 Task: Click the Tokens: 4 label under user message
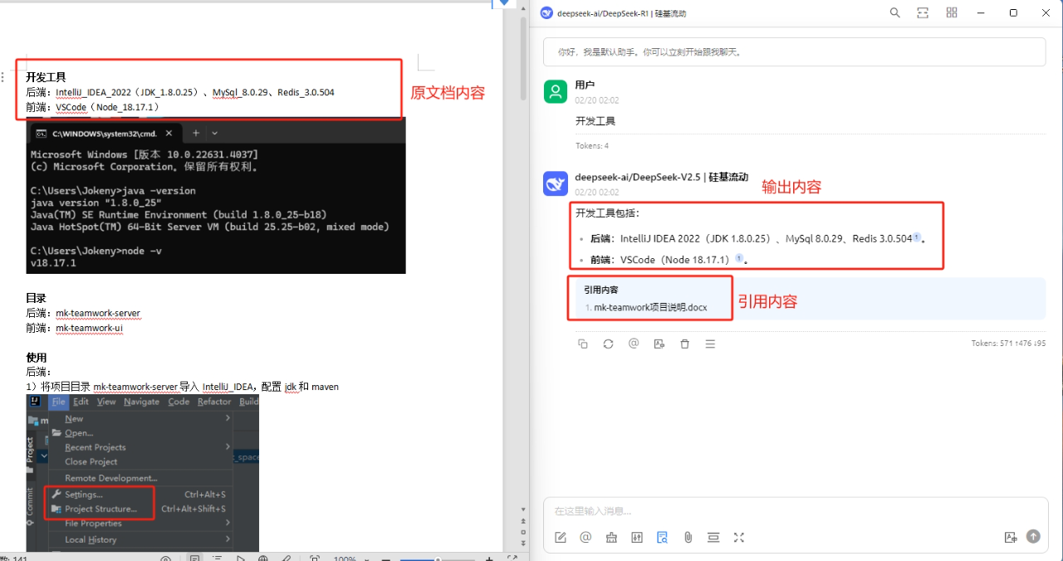point(592,146)
